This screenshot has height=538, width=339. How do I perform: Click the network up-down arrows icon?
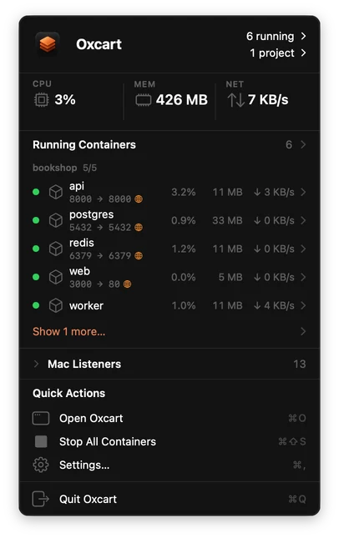click(235, 100)
